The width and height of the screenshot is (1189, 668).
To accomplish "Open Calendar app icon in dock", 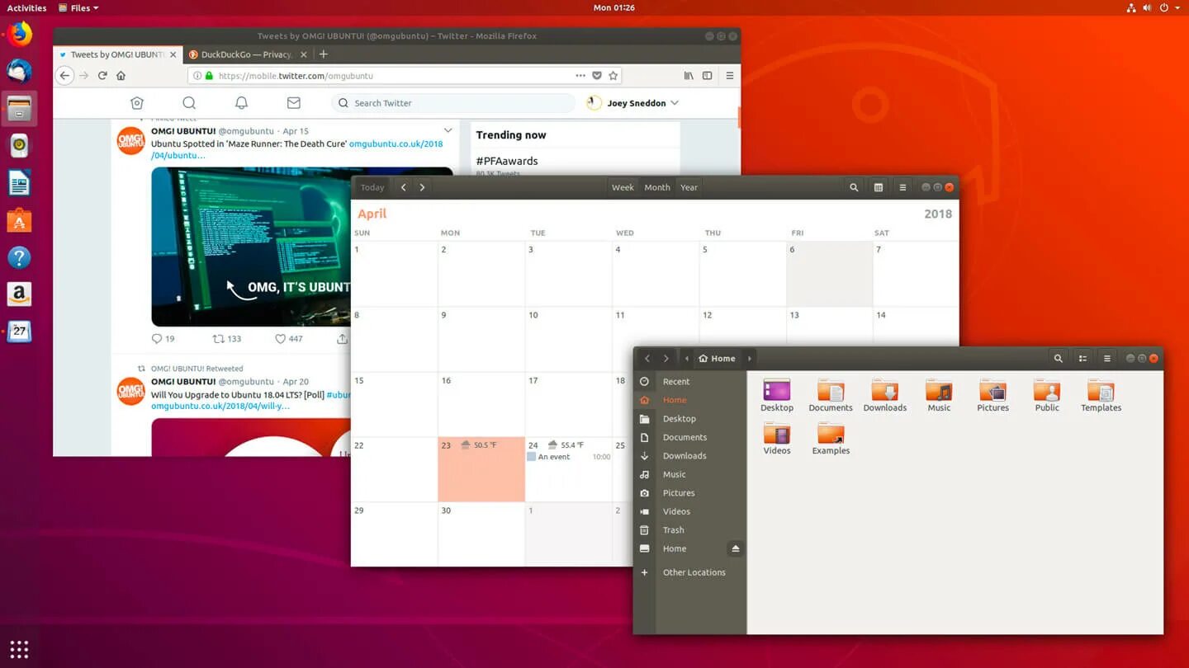I will (19, 332).
